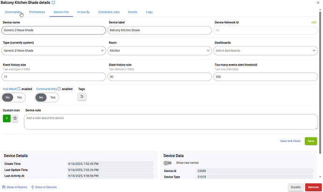Viewport: 323px width, 192px height.
Task: Expand the Type device driver dropdown
Action: (54, 50)
